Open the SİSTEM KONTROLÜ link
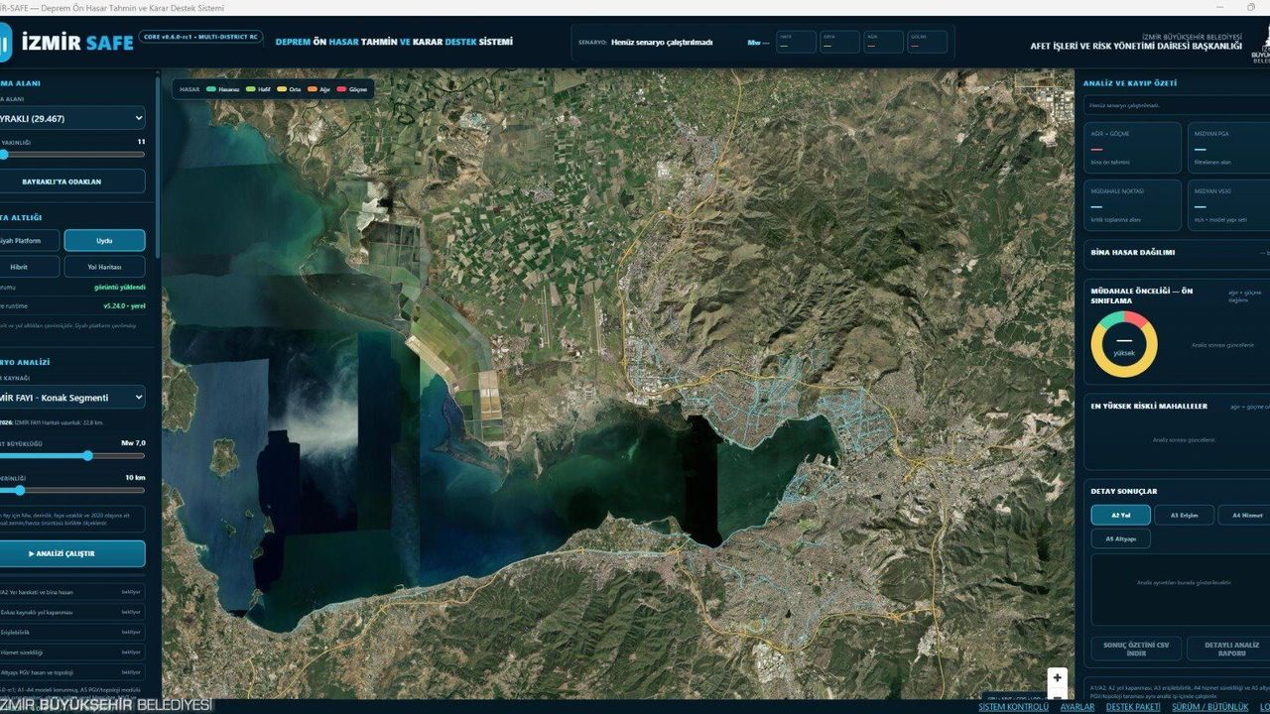This screenshot has height=714, width=1270. point(1013,707)
